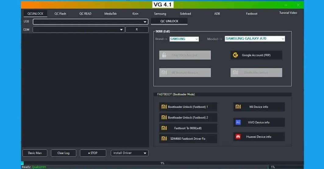
Task: Open the Fastboot tab
Action: [x=252, y=14]
